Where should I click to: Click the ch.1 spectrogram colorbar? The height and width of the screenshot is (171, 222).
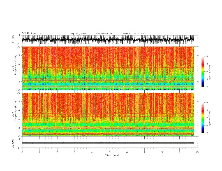203,72
